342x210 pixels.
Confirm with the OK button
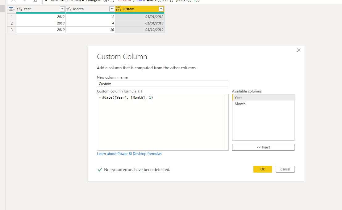pos(263,169)
